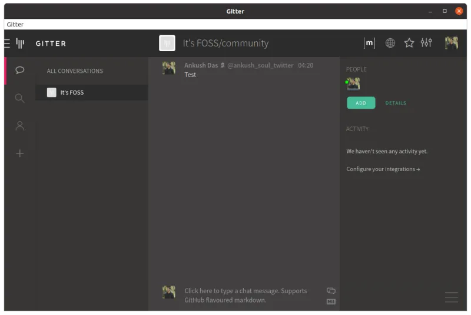Toggle compose mode icon beside chat input
This screenshot has width=471, height=315.
331,290
